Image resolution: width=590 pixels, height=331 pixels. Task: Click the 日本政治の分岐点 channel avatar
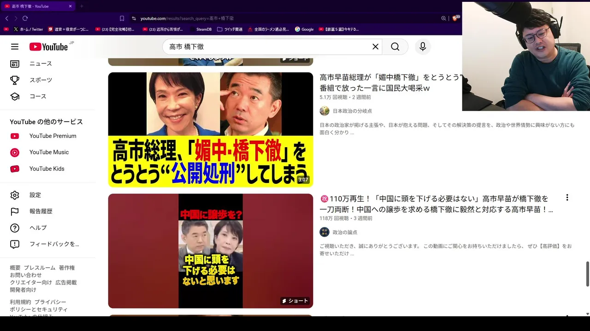click(x=324, y=111)
